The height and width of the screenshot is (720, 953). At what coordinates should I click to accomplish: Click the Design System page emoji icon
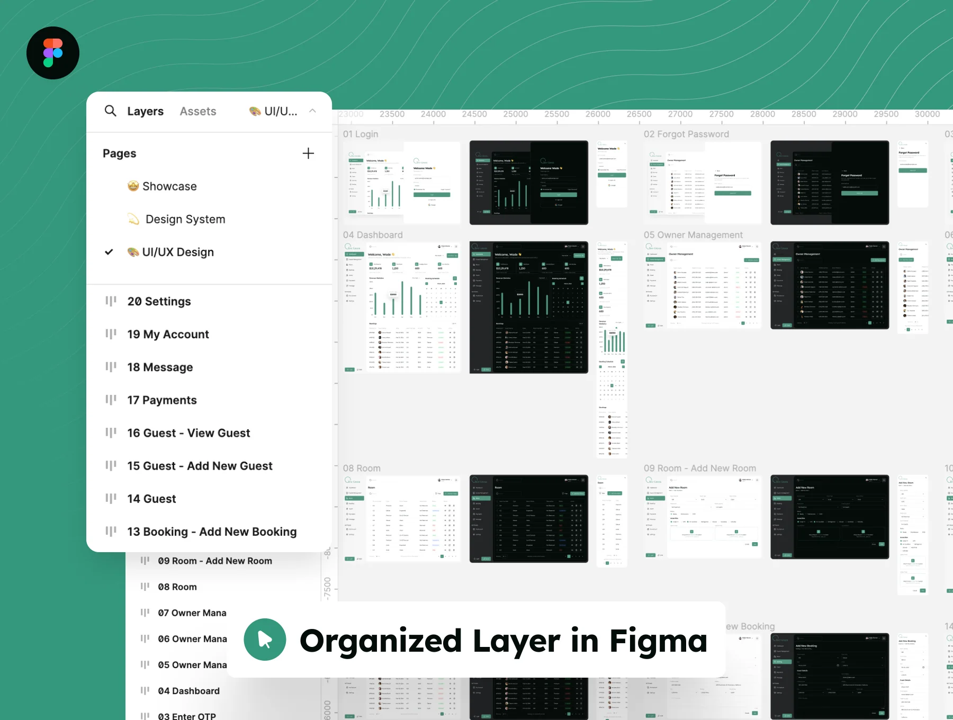(x=133, y=219)
